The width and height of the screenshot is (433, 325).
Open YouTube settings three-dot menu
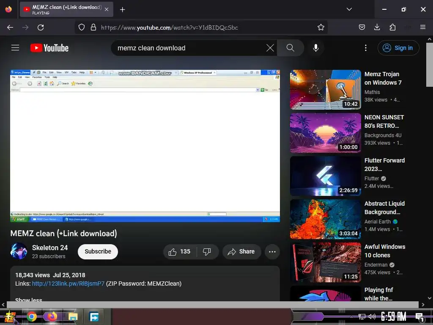[366, 48]
